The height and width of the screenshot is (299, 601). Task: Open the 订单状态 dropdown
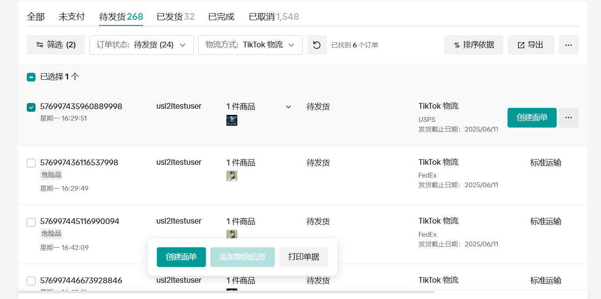141,45
